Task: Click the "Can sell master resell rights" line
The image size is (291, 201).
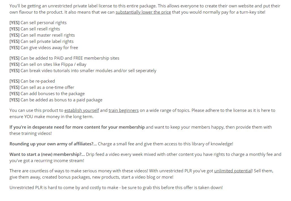Action: pos(42,35)
